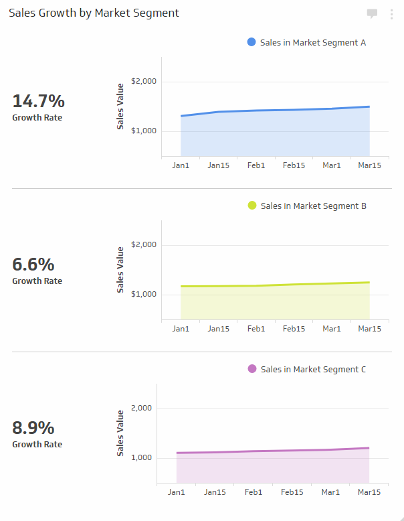
Task: Click the 'Sales Value' axis title of Segment B chart
Action: (120, 269)
